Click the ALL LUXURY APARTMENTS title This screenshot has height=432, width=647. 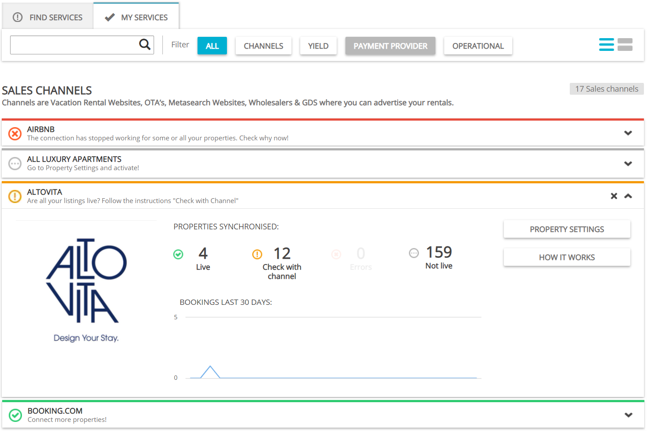coord(74,159)
